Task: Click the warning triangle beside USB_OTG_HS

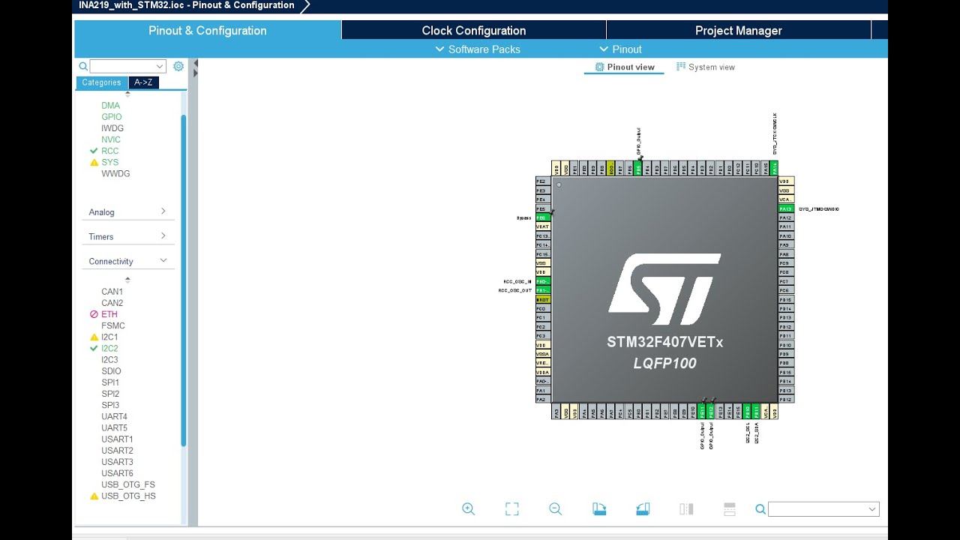Action: click(94, 496)
